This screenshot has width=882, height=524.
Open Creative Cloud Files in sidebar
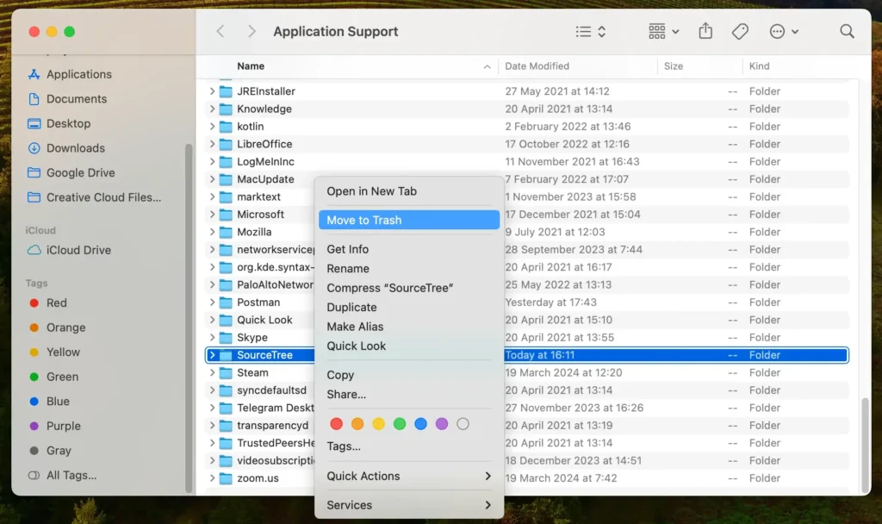point(95,197)
